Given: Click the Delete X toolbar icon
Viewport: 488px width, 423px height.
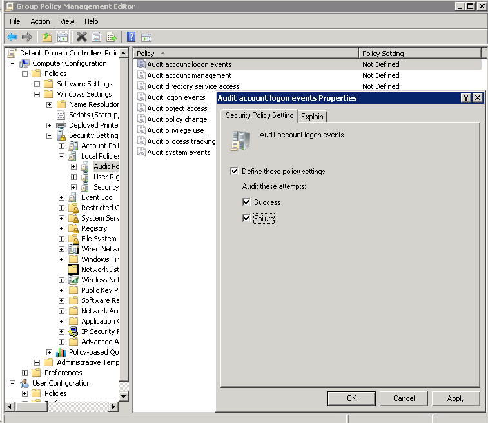Looking at the screenshot, I should pos(81,37).
